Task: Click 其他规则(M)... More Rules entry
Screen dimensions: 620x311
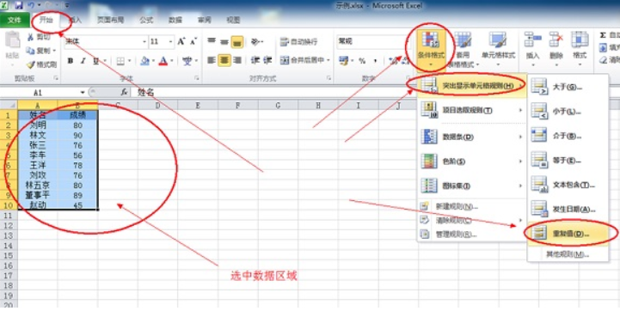Action: pyautogui.click(x=568, y=254)
